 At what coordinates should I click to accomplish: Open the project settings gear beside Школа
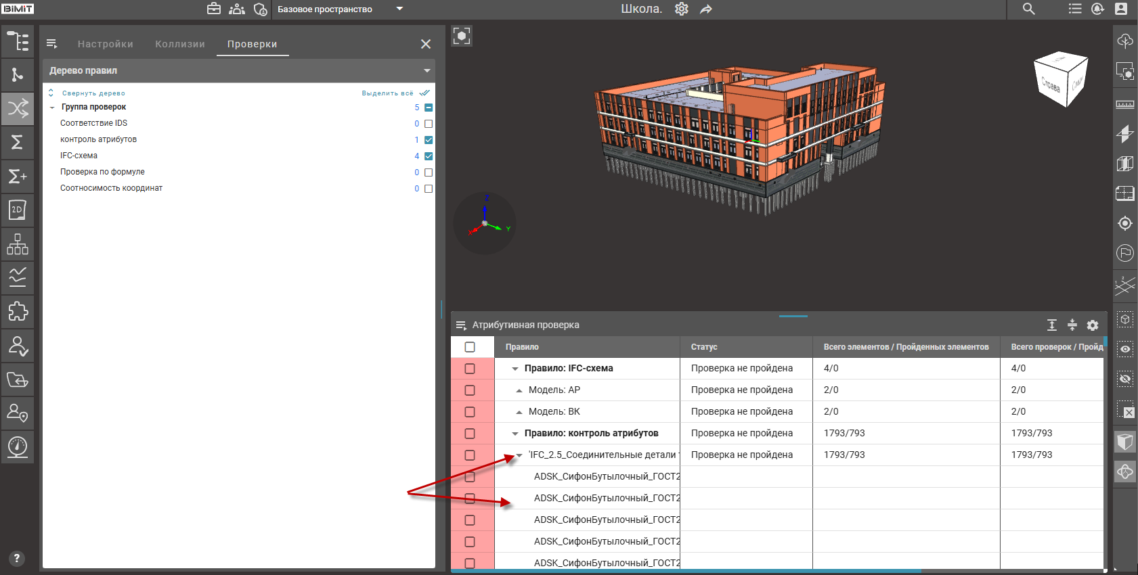click(x=682, y=9)
